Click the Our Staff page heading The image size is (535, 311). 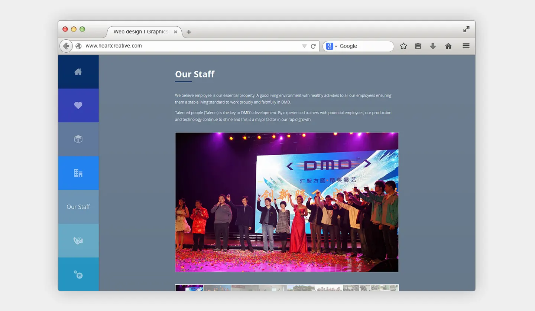coord(195,74)
